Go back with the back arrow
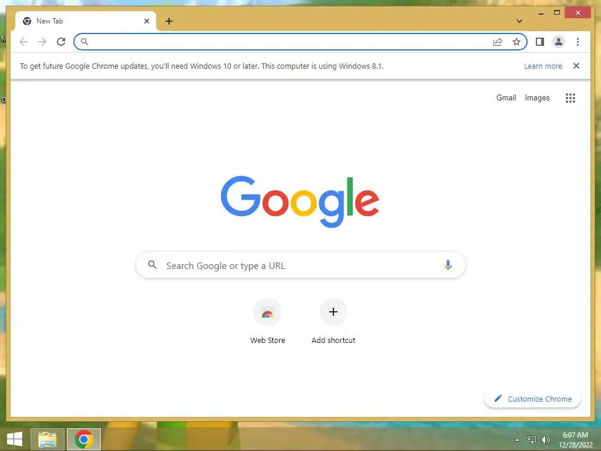This screenshot has width=601, height=451. [23, 42]
